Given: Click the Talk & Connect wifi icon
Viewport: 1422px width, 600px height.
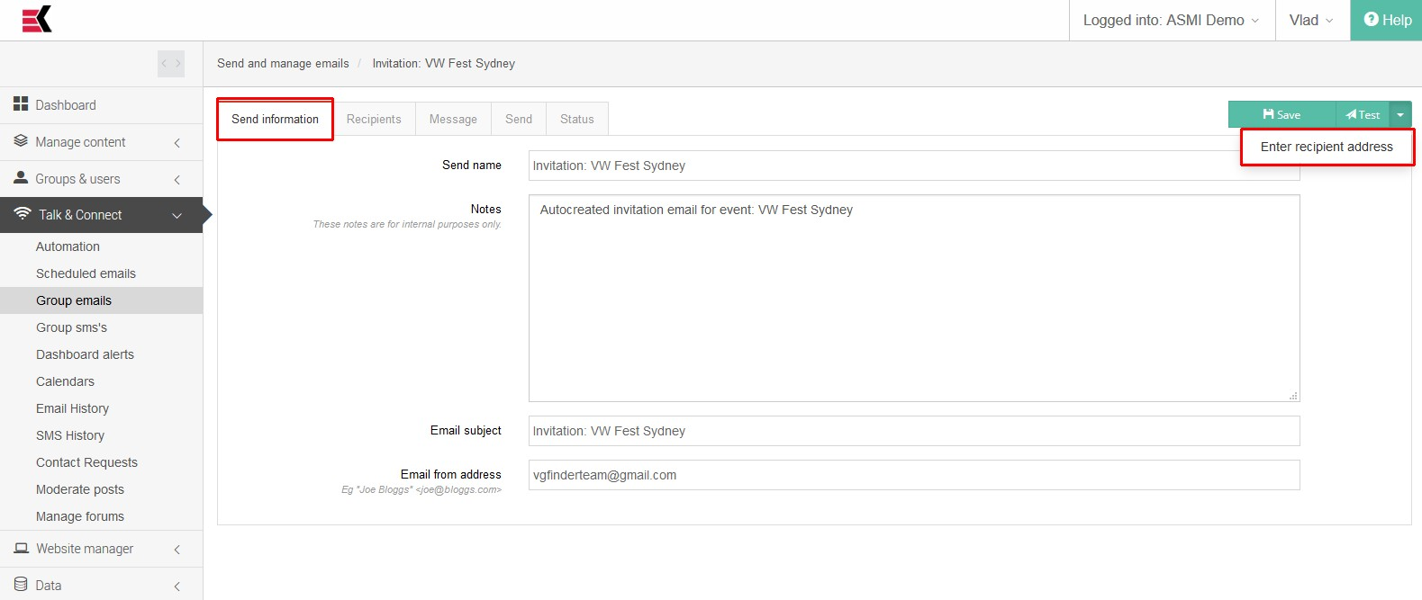Looking at the screenshot, I should (23, 214).
